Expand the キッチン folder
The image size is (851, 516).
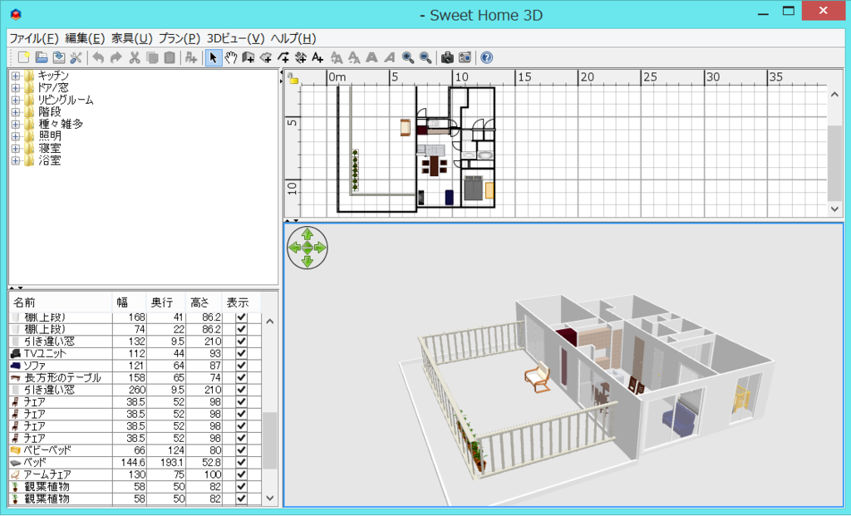pyautogui.click(x=16, y=76)
